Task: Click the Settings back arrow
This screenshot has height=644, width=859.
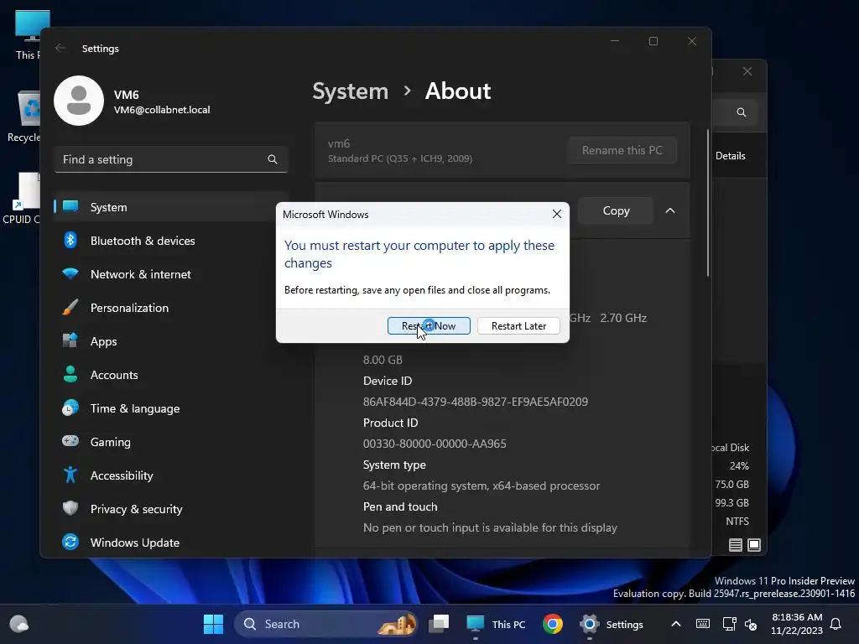Action: tap(60, 48)
